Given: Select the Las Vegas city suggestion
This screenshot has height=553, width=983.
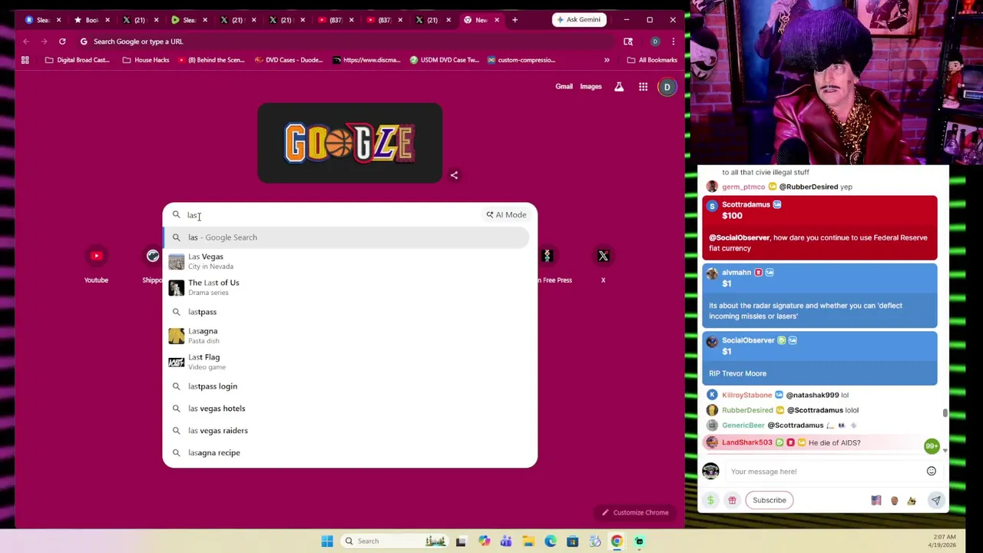Looking at the screenshot, I should [346, 261].
